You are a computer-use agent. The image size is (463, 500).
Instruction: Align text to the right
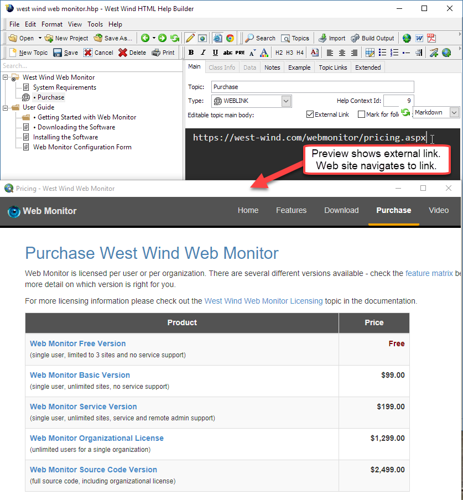(x=354, y=53)
